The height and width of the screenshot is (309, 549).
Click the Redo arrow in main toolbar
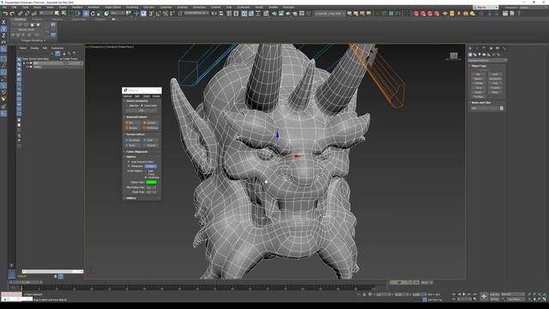pyautogui.click(x=12, y=14)
